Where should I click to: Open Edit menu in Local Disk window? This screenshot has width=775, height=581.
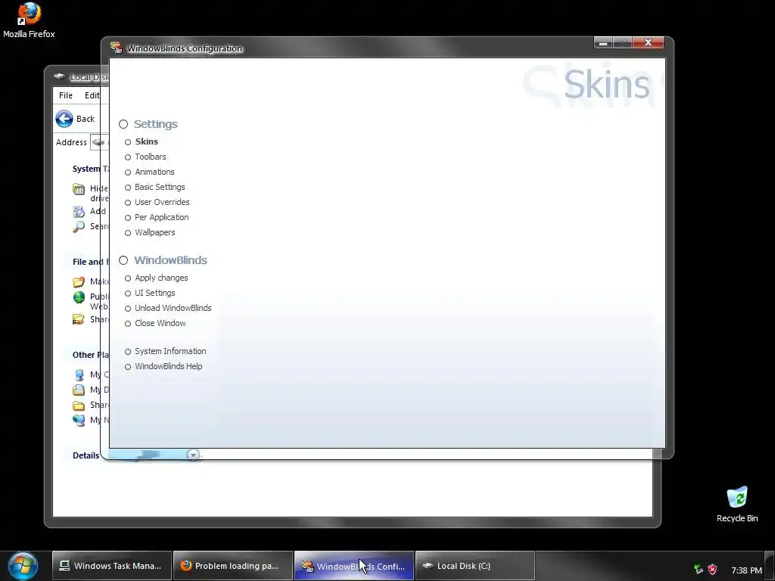pos(92,95)
